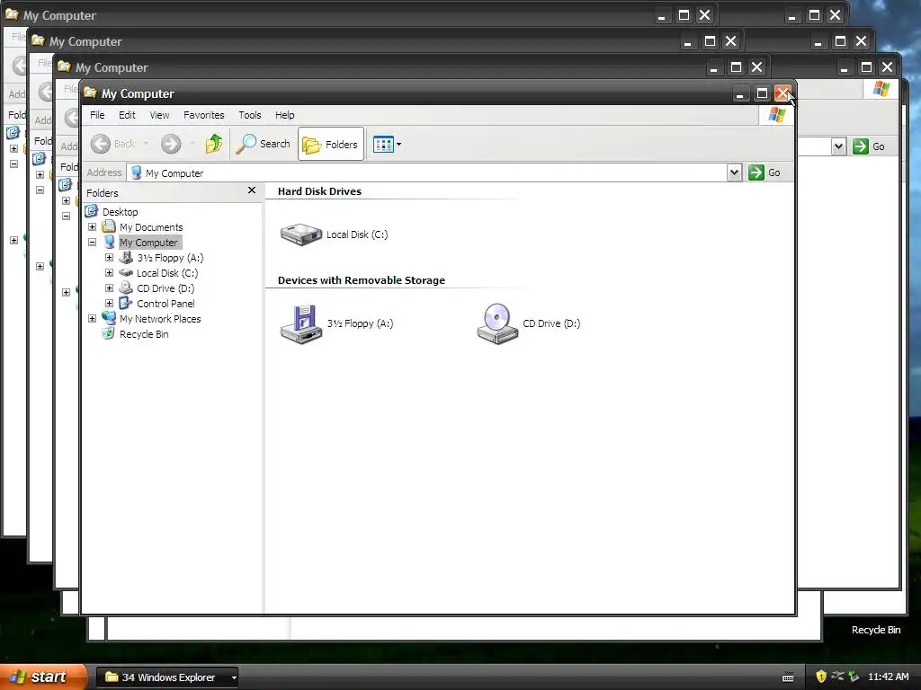Expand the 3½ Floppy (A:) tree node
This screenshot has height=690, width=921.
pos(109,258)
